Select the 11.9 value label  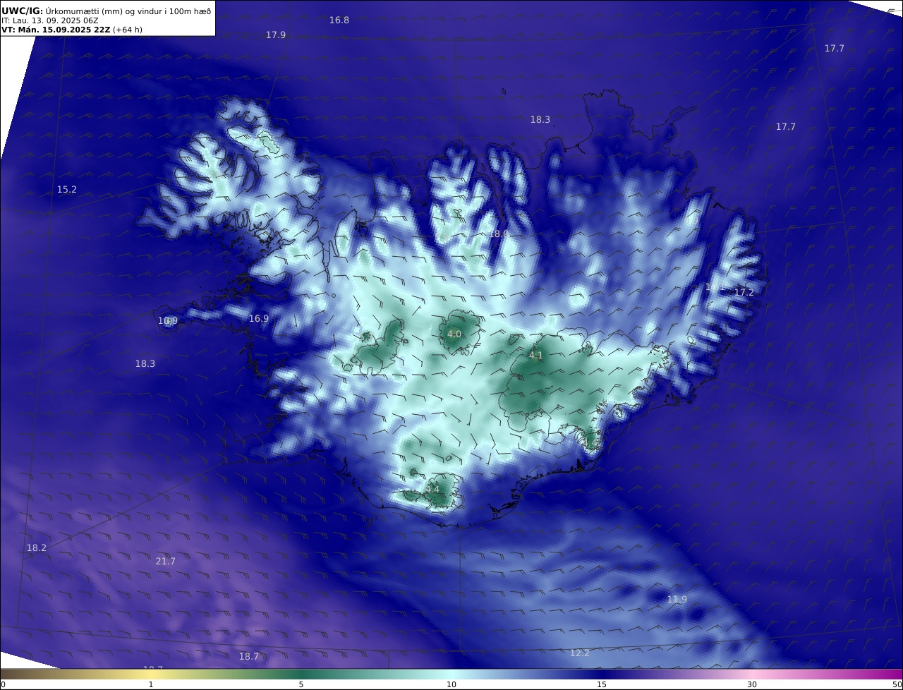[x=677, y=599]
